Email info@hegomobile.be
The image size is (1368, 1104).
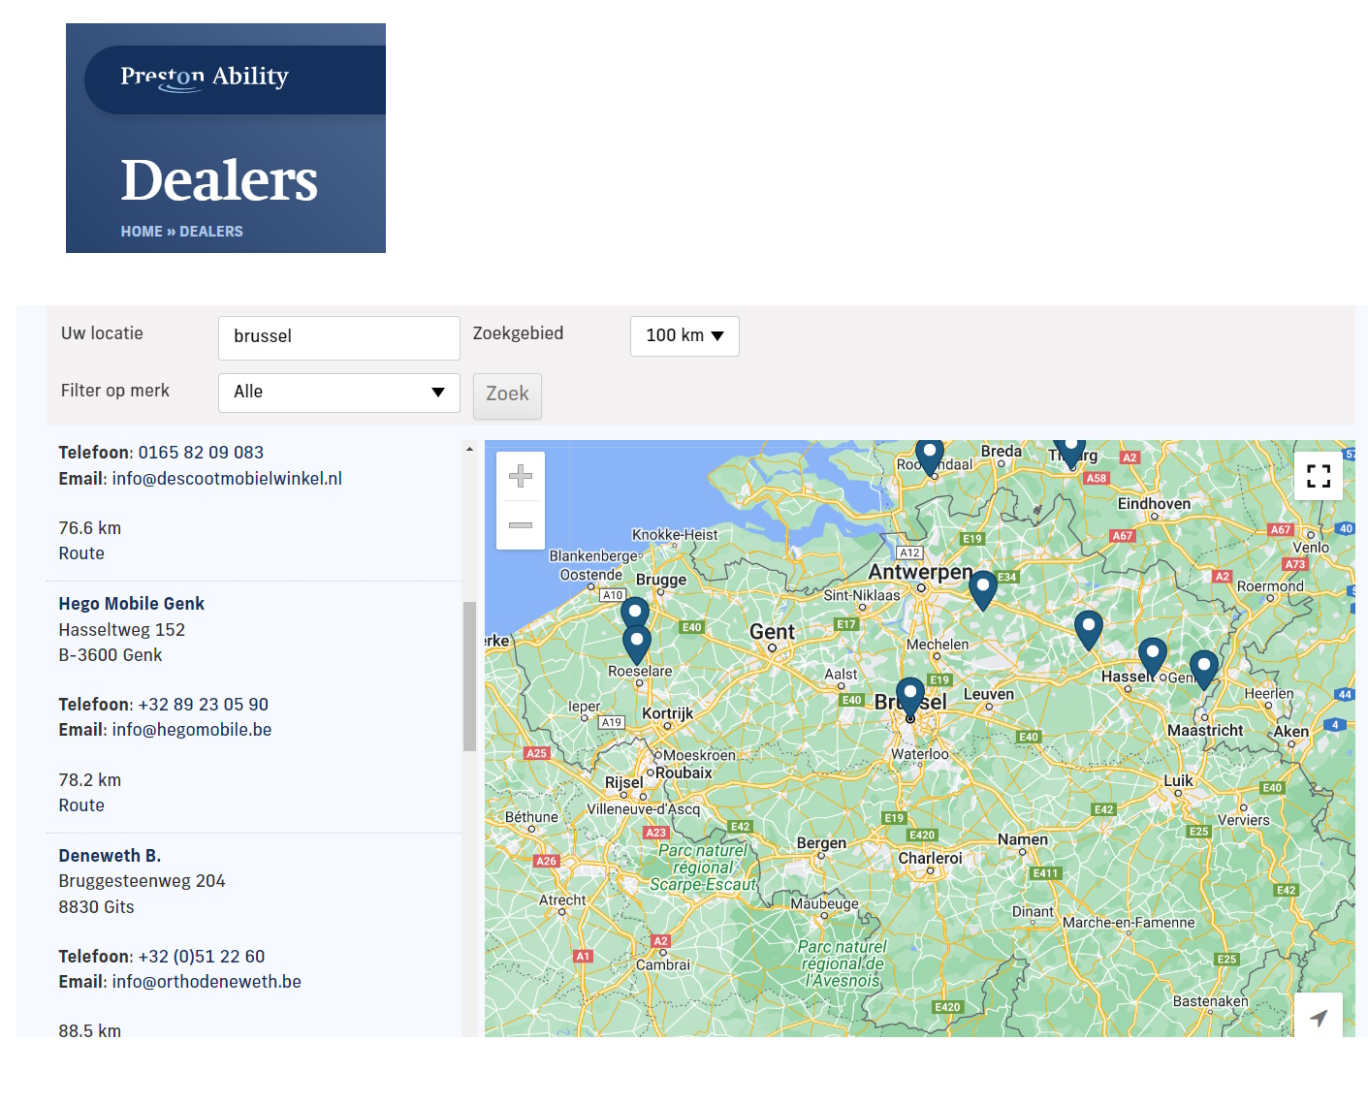coord(192,730)
